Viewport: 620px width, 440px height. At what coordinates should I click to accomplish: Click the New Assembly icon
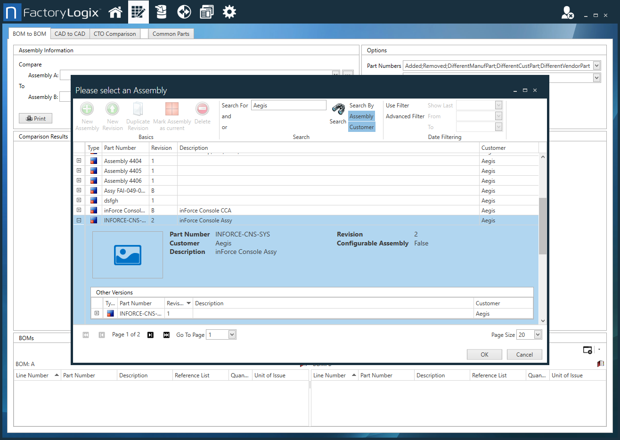87,109
